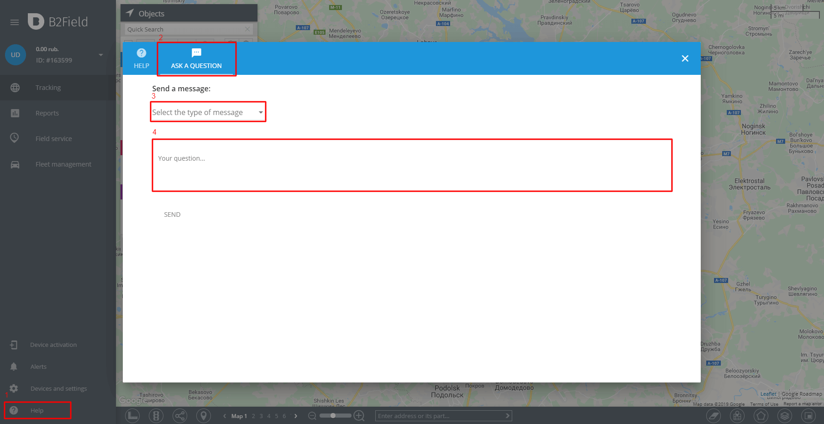Close the help dialog
The height and width of the screenshot is (424, 824).
coord(685,58)
